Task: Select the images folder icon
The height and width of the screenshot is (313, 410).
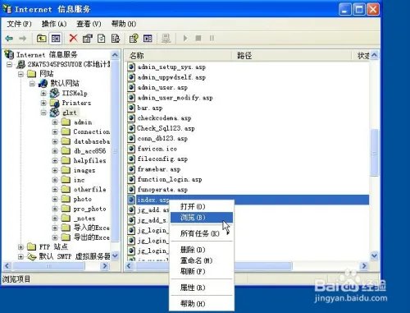Action: tap(66, 170)
